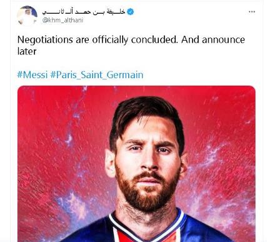
Task: Open the Arabic display name of the author
Action: coord(84,12)
